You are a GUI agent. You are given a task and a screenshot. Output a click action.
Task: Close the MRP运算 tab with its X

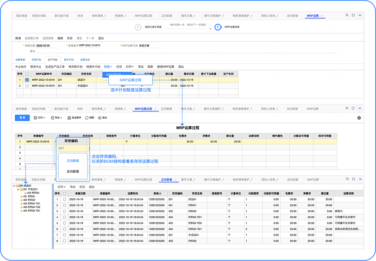(322, 16)
